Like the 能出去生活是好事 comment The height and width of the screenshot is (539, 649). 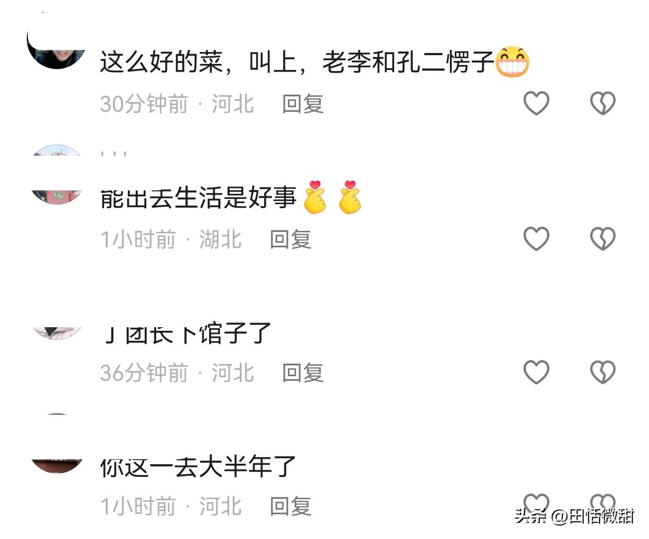536,239
